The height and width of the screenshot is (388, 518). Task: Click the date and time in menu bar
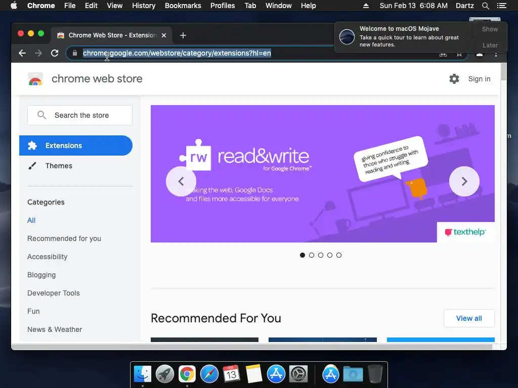coord(414,6)
